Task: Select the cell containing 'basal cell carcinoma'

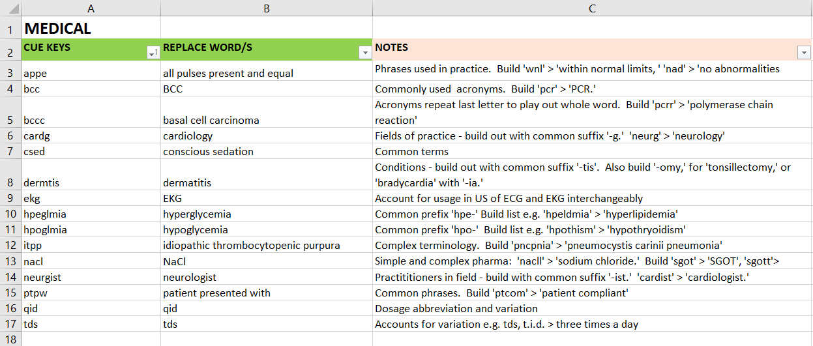Action: click(267, 112)
